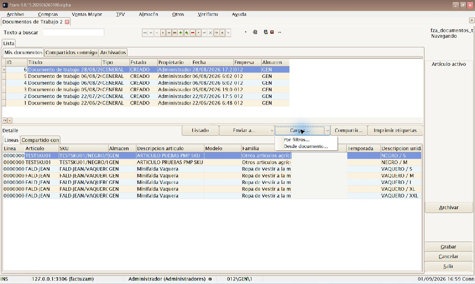Expand the Enviar a dropdown arrow
The image size is (475, 284).
click(x=272, y=131)
